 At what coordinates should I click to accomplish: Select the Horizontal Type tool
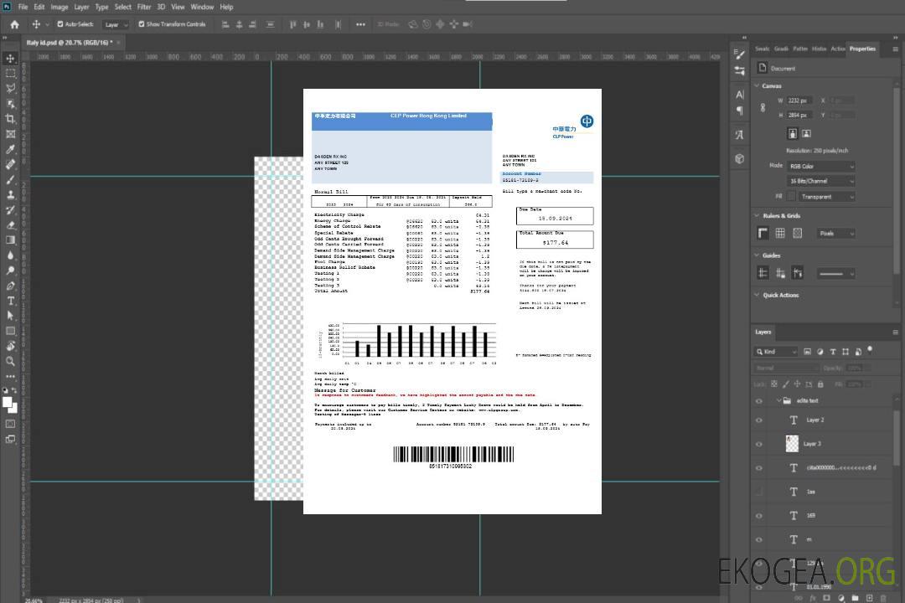10,301
